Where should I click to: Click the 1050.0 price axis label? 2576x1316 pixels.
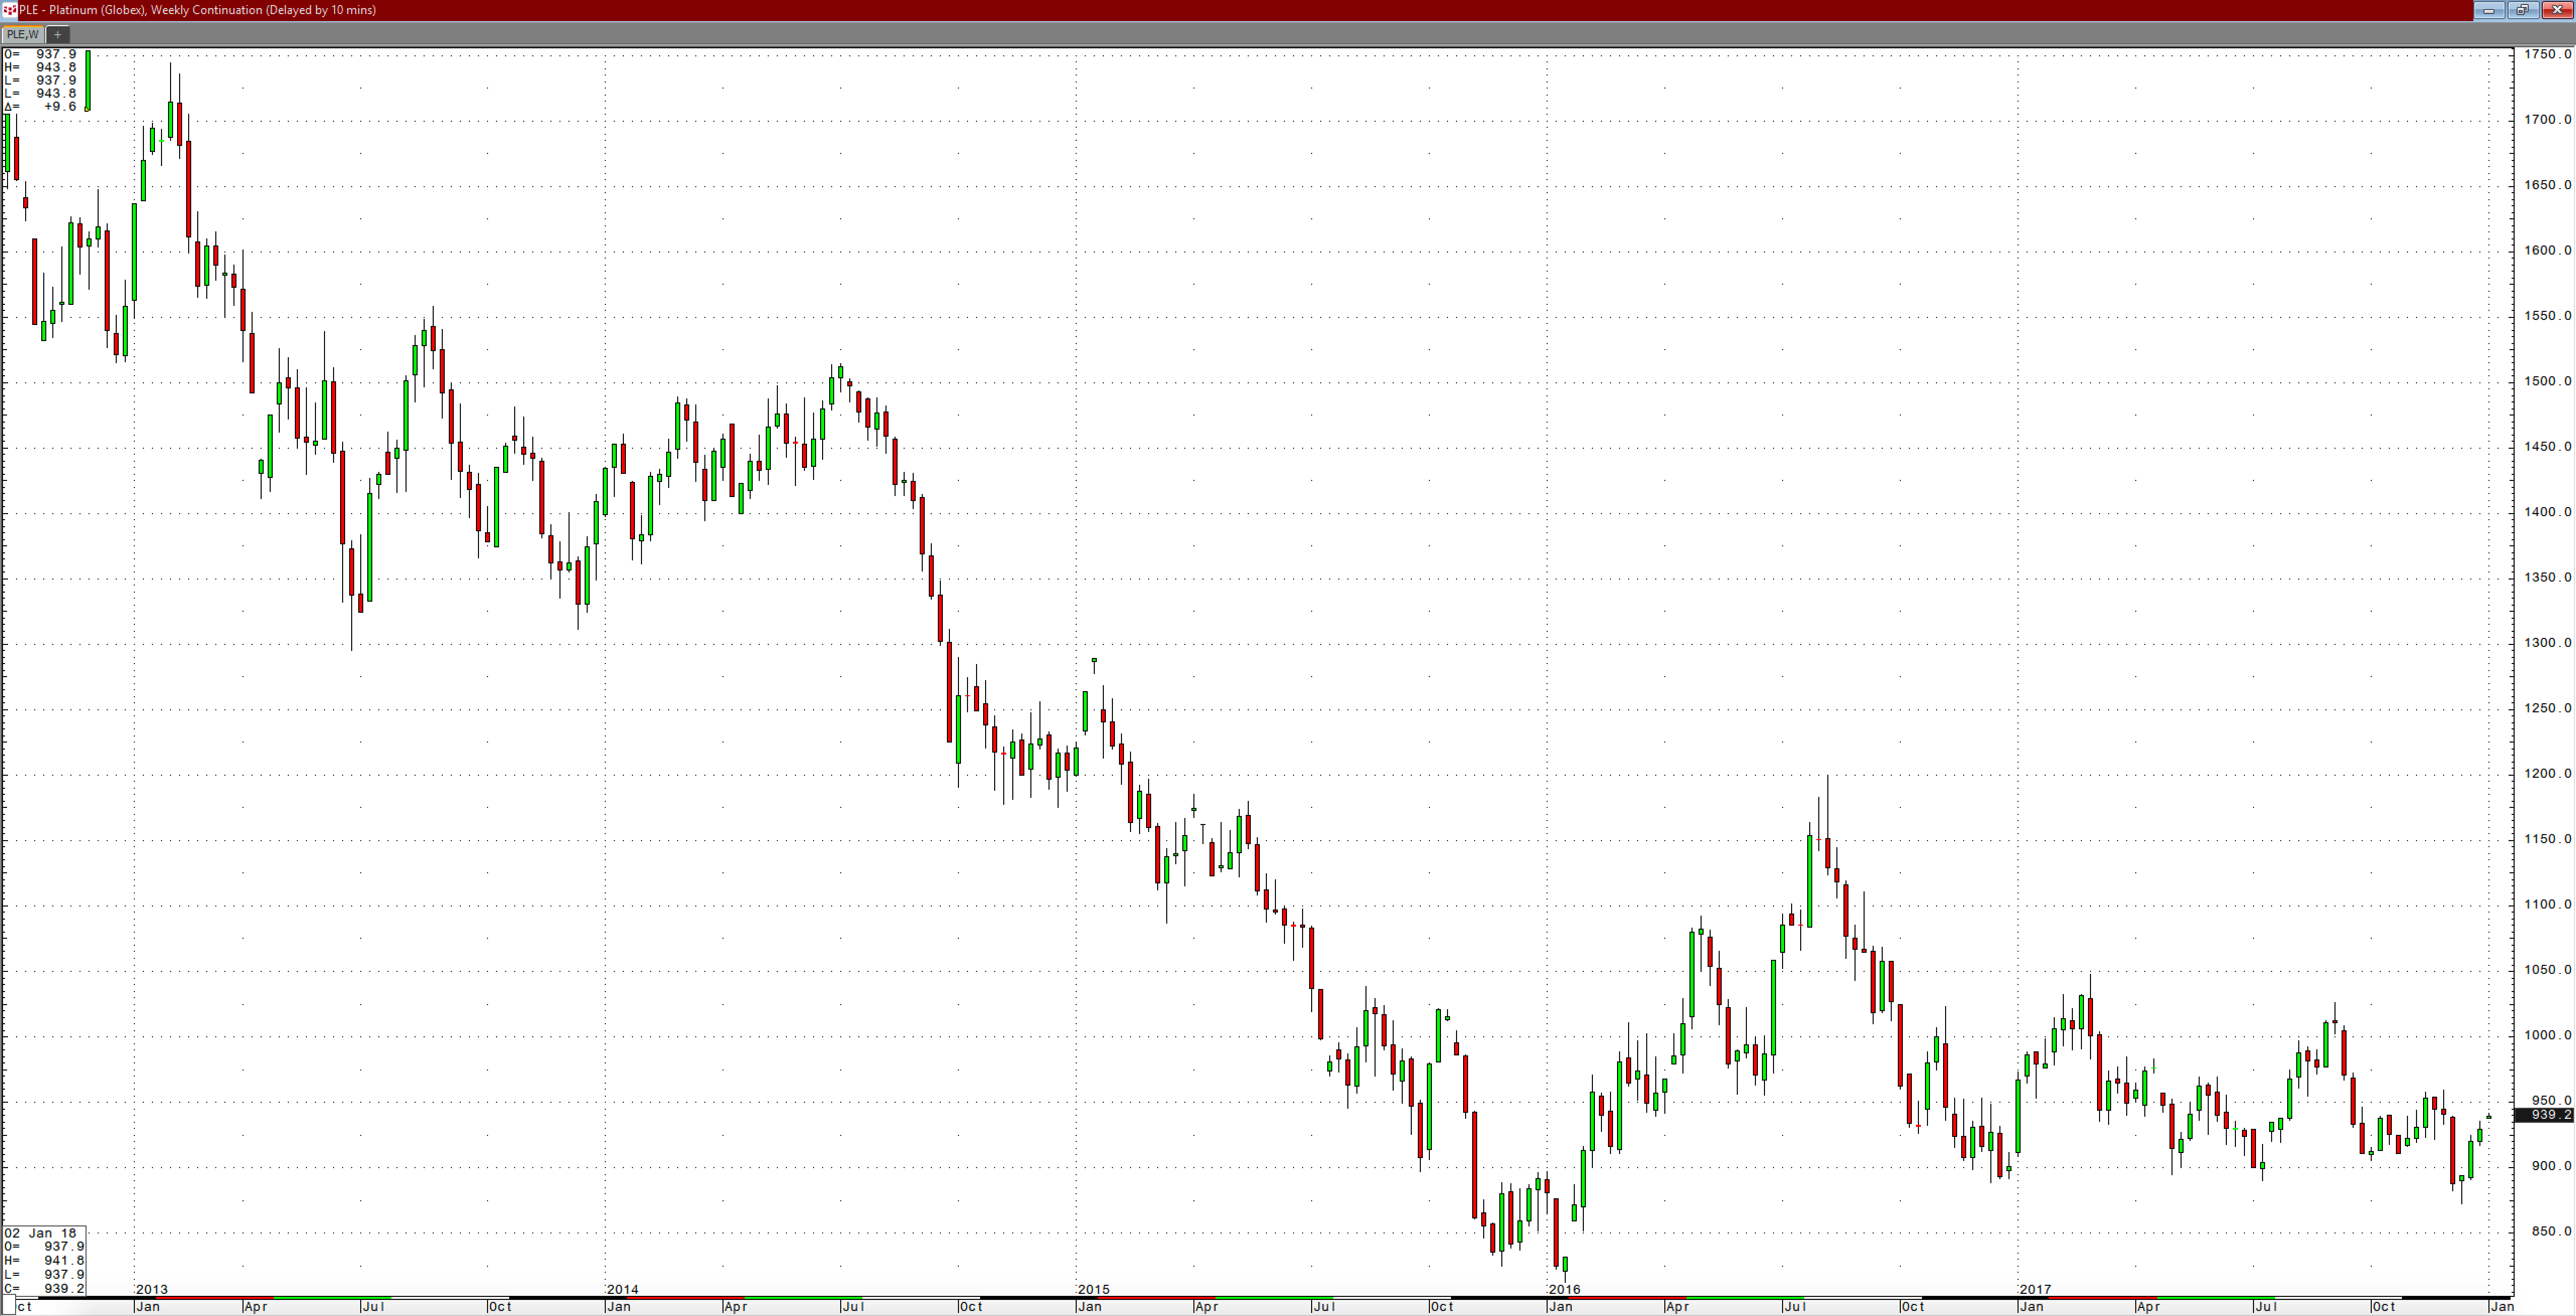2547,970
